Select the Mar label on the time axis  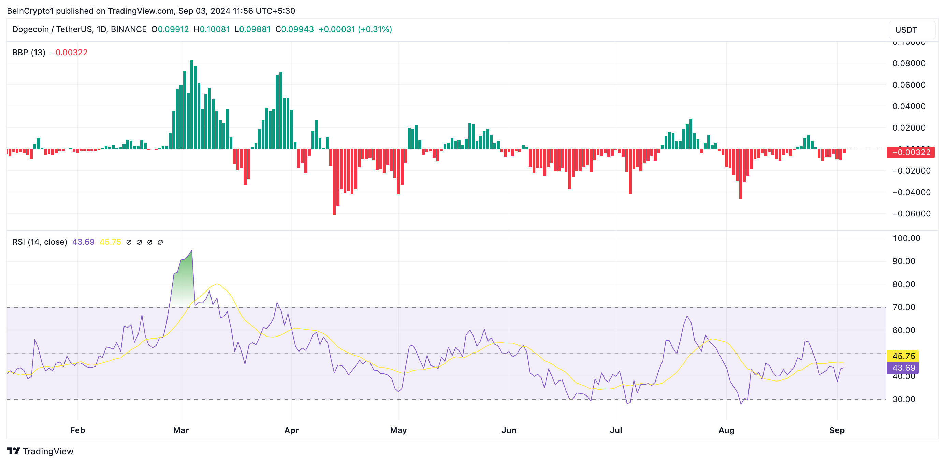[x=181, y=430]
